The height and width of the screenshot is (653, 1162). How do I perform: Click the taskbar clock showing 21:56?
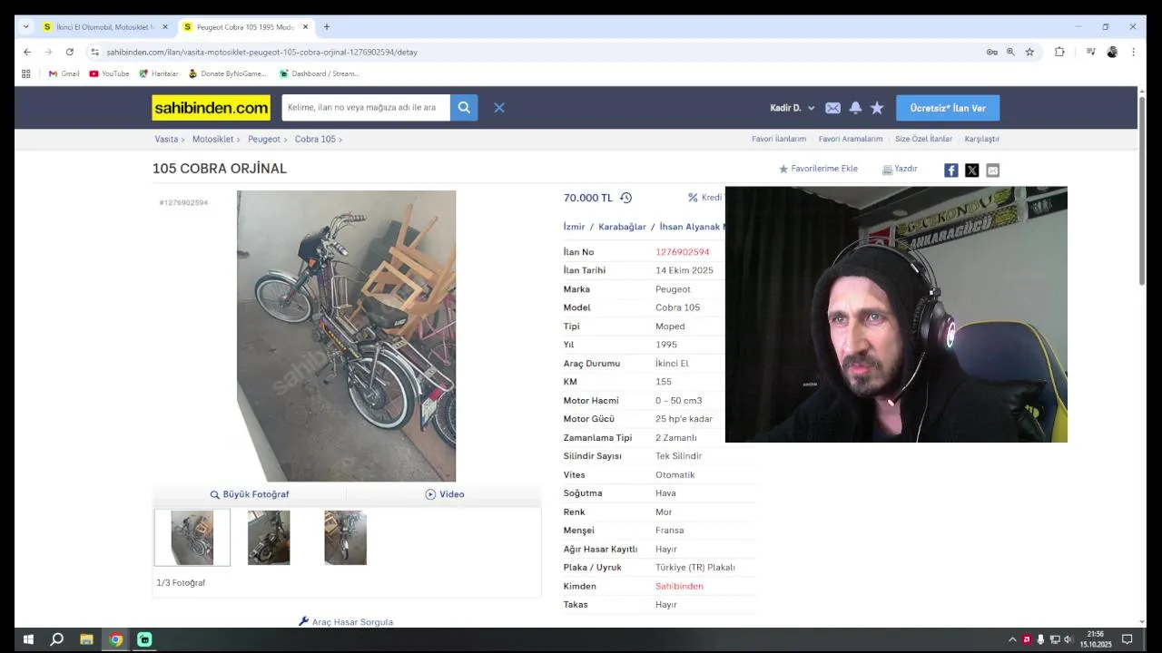point(1096,639)
